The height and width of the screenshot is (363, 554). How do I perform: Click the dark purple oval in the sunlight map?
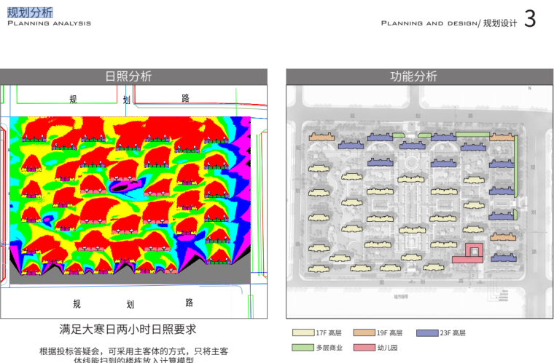tap(119, 187)
